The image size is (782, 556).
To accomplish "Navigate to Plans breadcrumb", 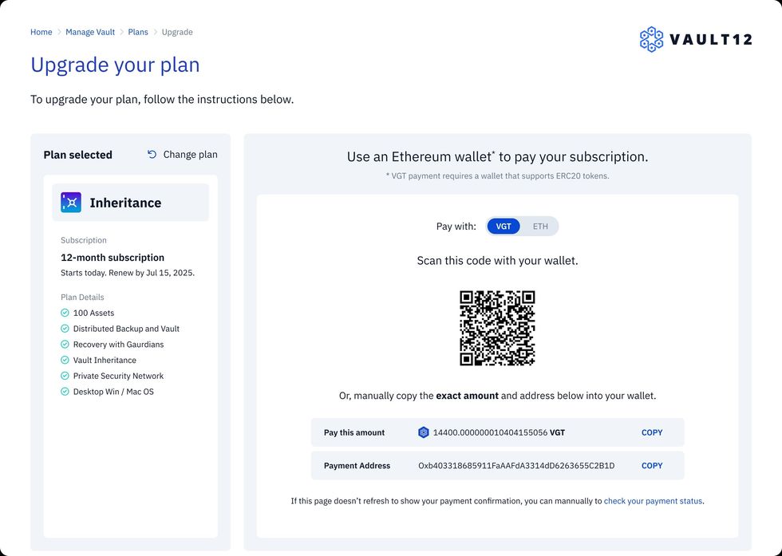I will click(138, 33).
